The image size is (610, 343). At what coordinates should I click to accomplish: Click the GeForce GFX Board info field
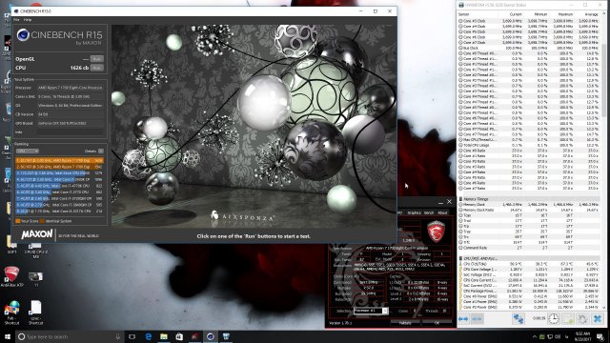71,123
